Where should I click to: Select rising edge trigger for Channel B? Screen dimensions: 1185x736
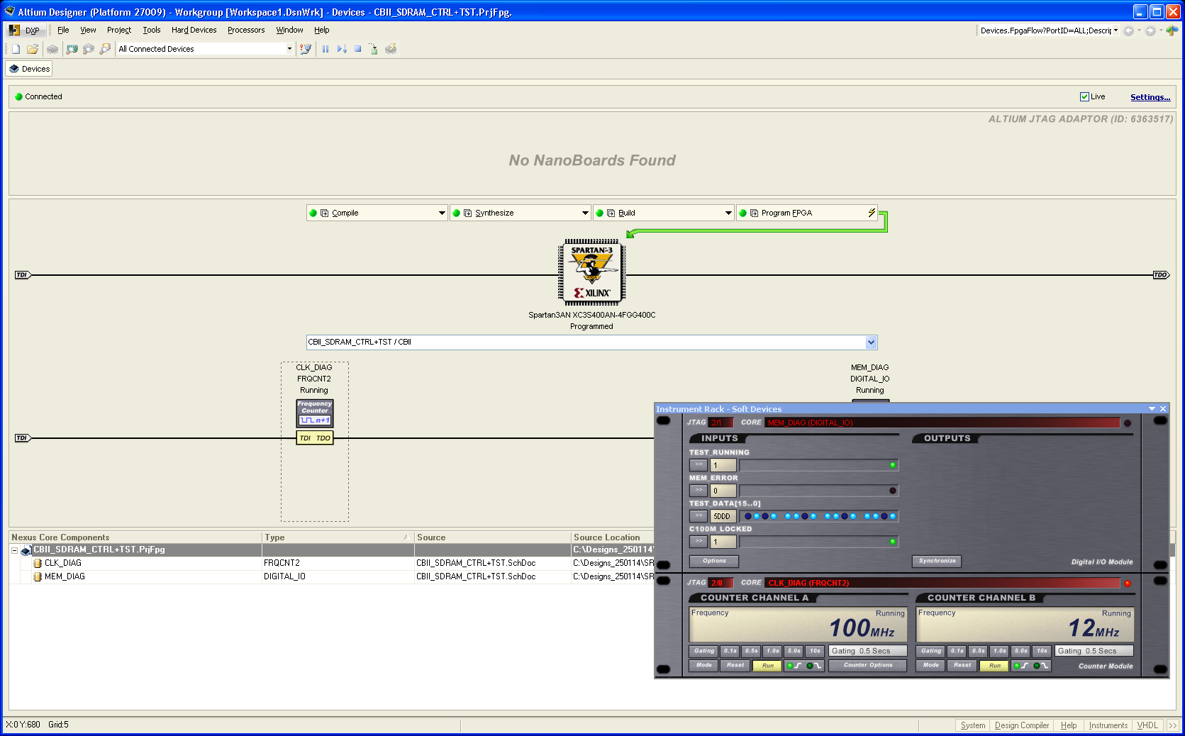[1021, 666]
